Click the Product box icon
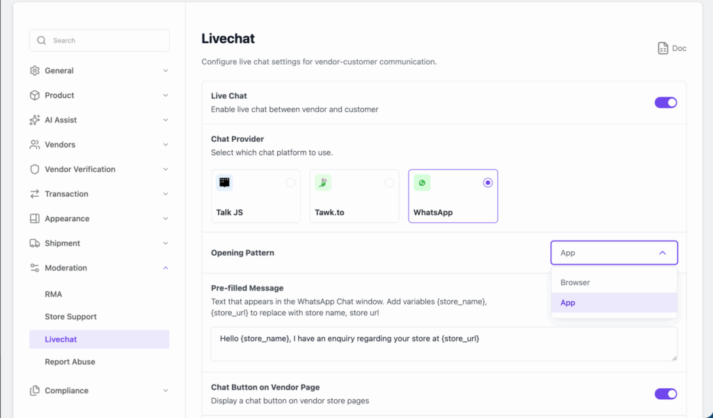The image size is (713, 418). (x=35, y=95)
